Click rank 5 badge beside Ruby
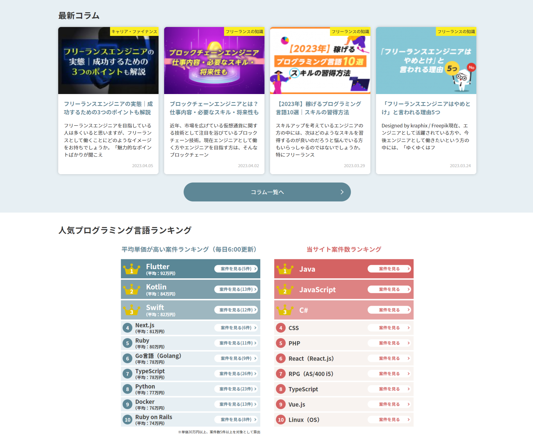This screenshot has width=533, height=441. pos(127,343)
